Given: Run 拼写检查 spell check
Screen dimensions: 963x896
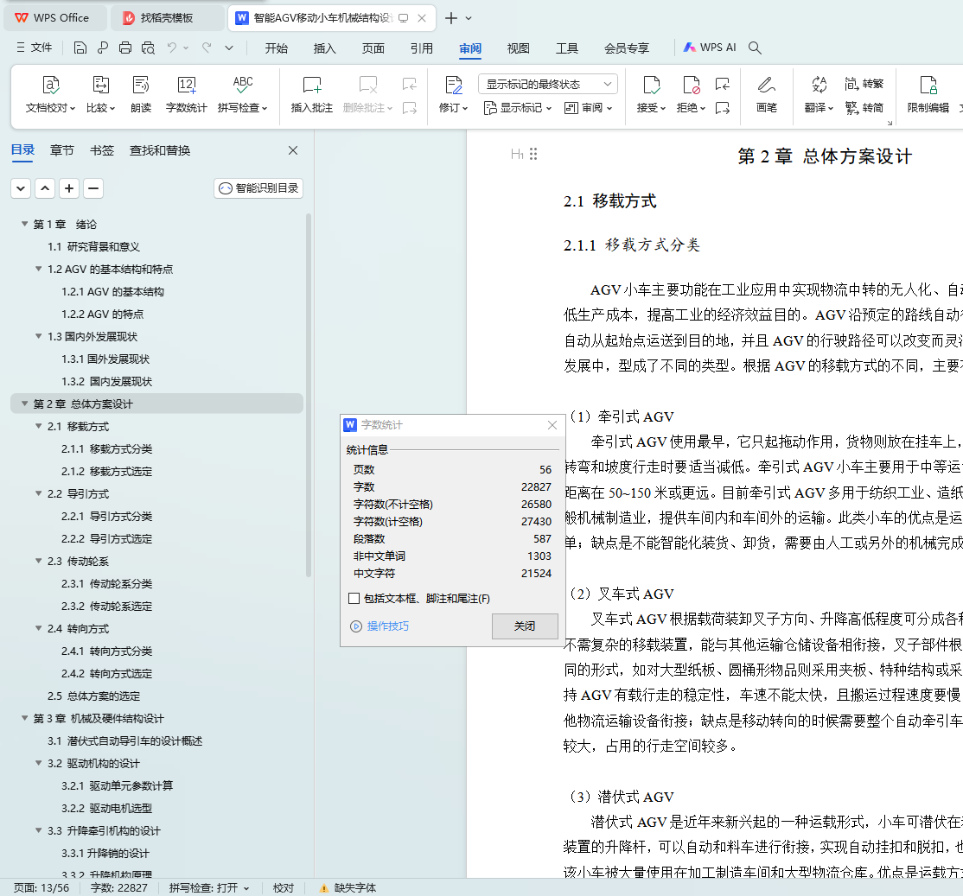Looking at the screenshot, I should tap(243, 95).
